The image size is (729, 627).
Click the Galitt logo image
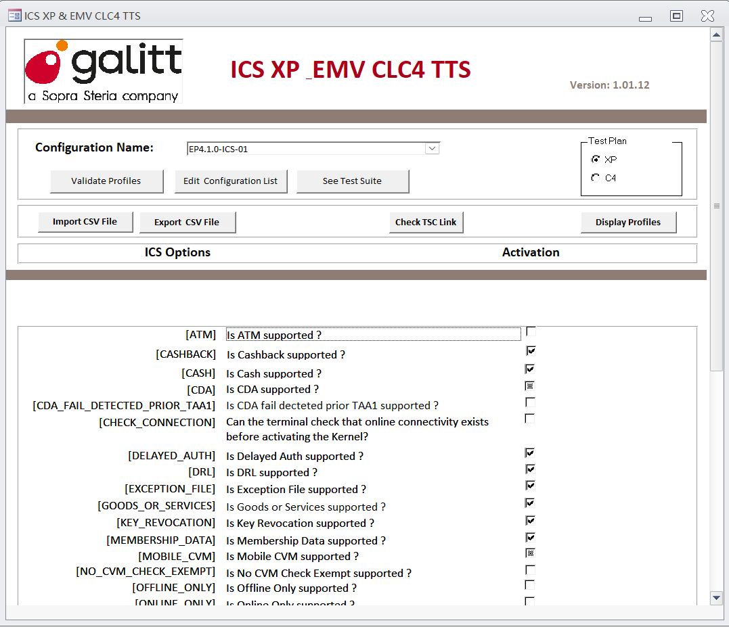point(104,71)
